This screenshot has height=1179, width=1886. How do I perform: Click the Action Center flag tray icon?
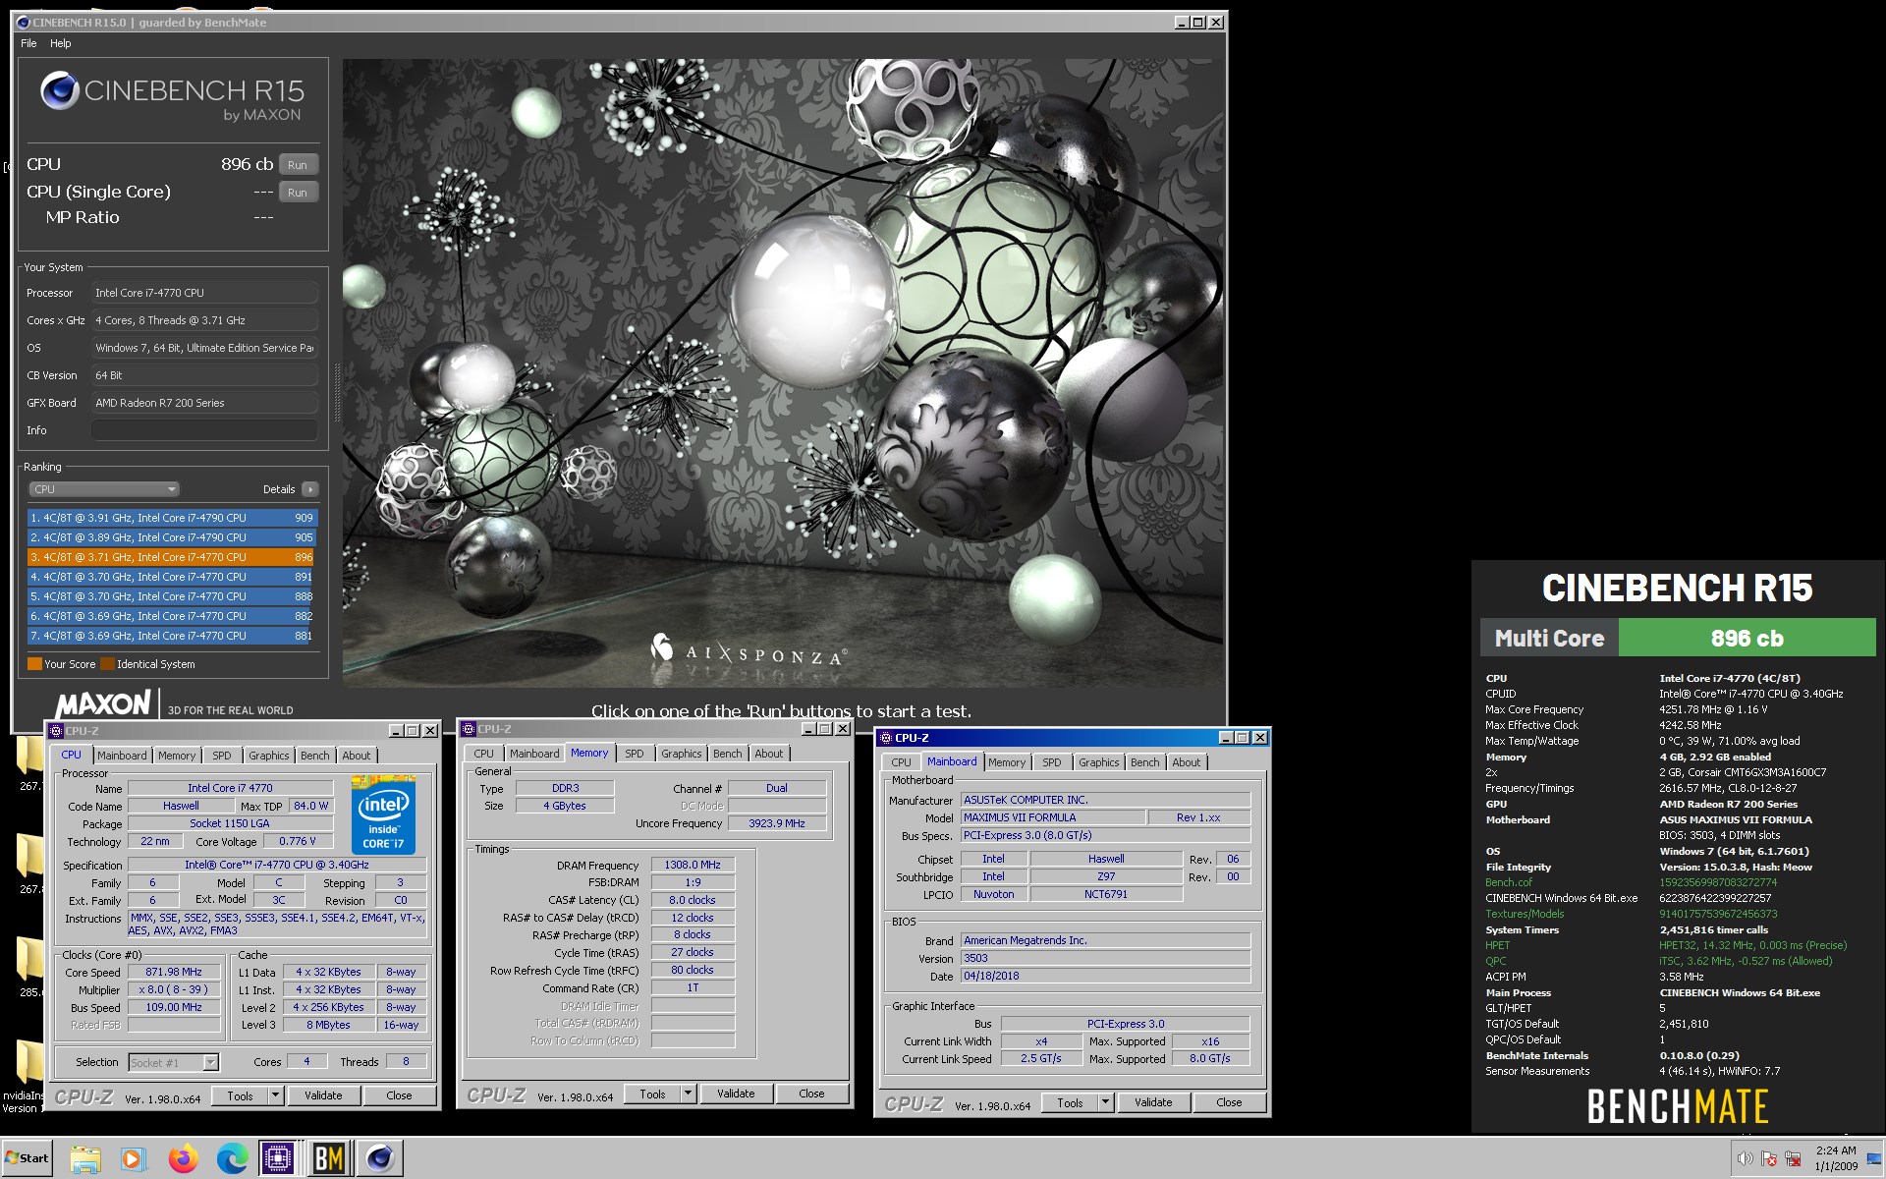click(1769, 1158)
